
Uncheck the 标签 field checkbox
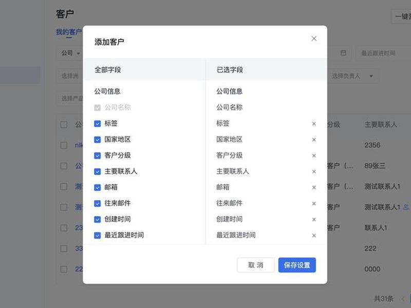pyautogui.click(x=97, y=124)
